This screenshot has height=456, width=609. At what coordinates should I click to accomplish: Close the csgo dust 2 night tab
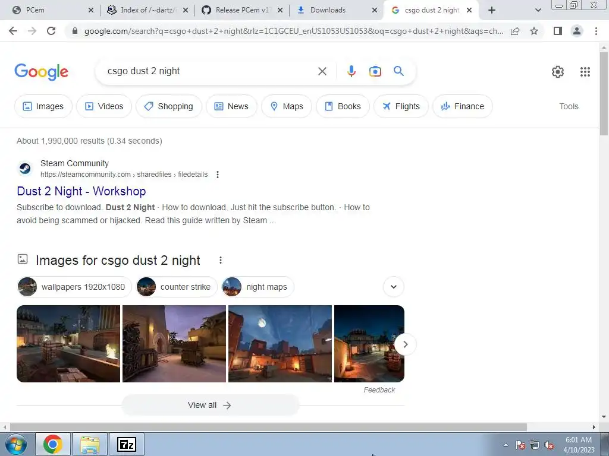[469, 10]
